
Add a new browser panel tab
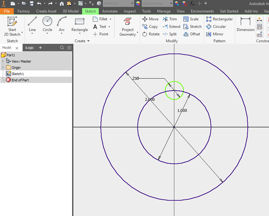tap(40, 48)
